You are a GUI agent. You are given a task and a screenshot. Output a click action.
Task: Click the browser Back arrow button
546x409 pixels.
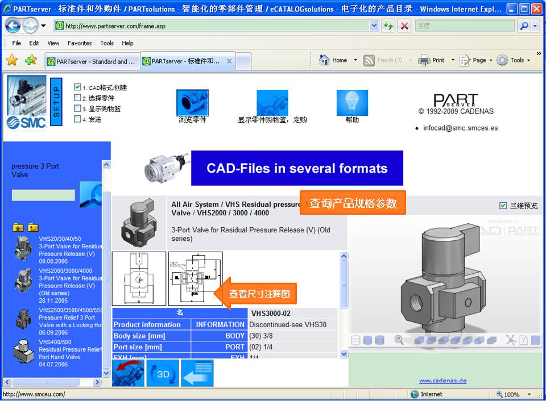(13, 26)
